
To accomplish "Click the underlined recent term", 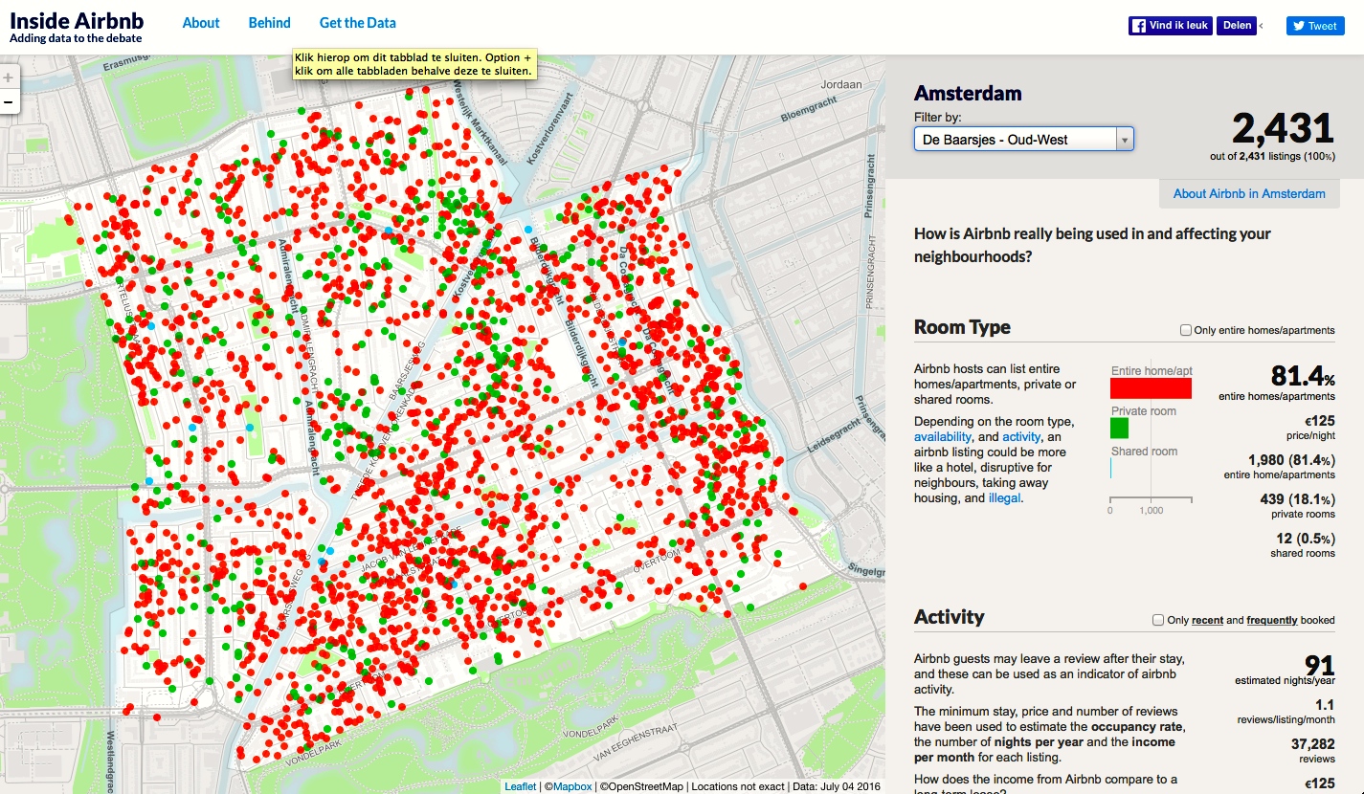I will tap(1207, 620).
